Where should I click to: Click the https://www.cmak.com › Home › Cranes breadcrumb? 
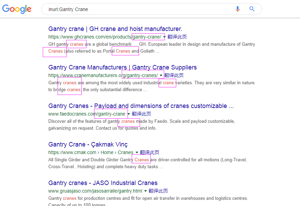tap(91, 152)
